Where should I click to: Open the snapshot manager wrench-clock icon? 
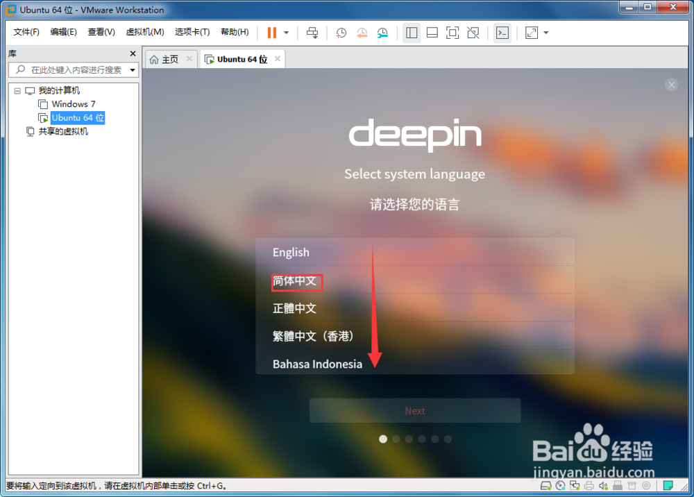pyautogui.click(x=382, y=33)
